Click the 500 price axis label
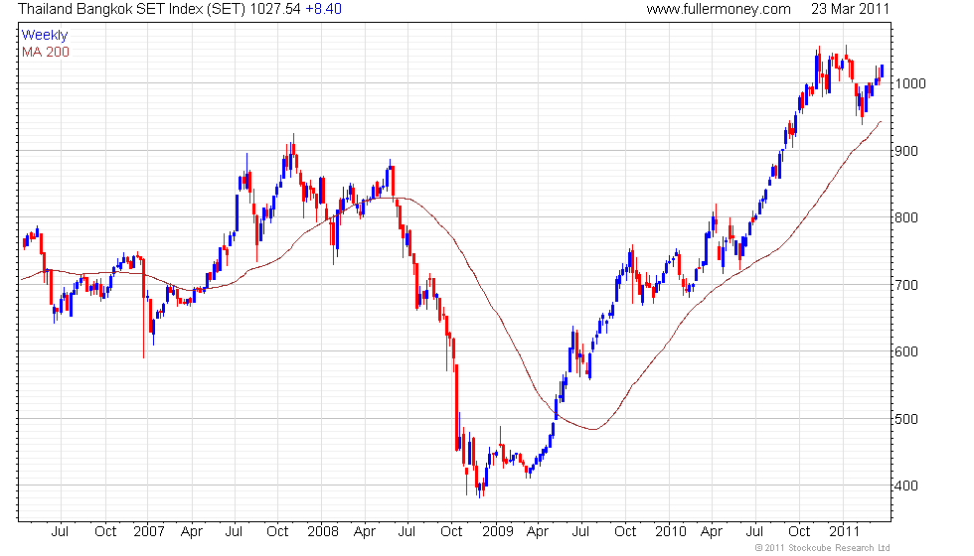 (x=906, y=419)
